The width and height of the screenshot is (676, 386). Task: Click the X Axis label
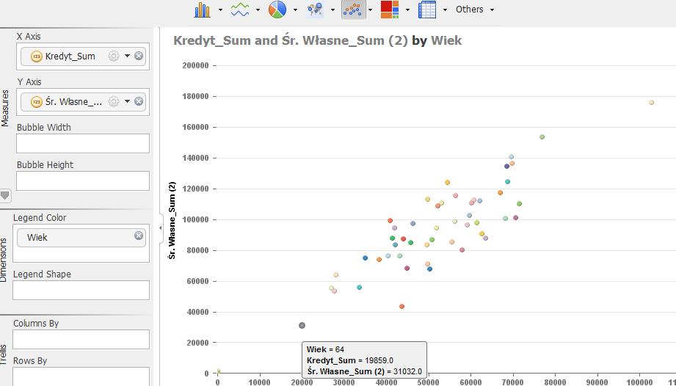pos(29,37)
